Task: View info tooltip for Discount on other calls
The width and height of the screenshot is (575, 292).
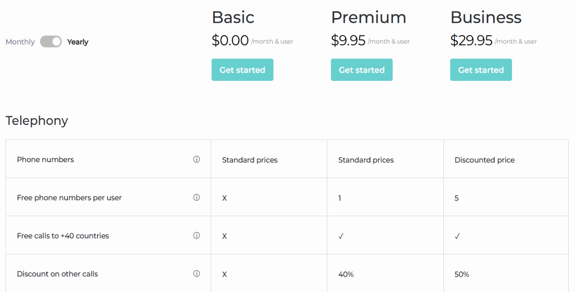Action: [x=196, y=274]
